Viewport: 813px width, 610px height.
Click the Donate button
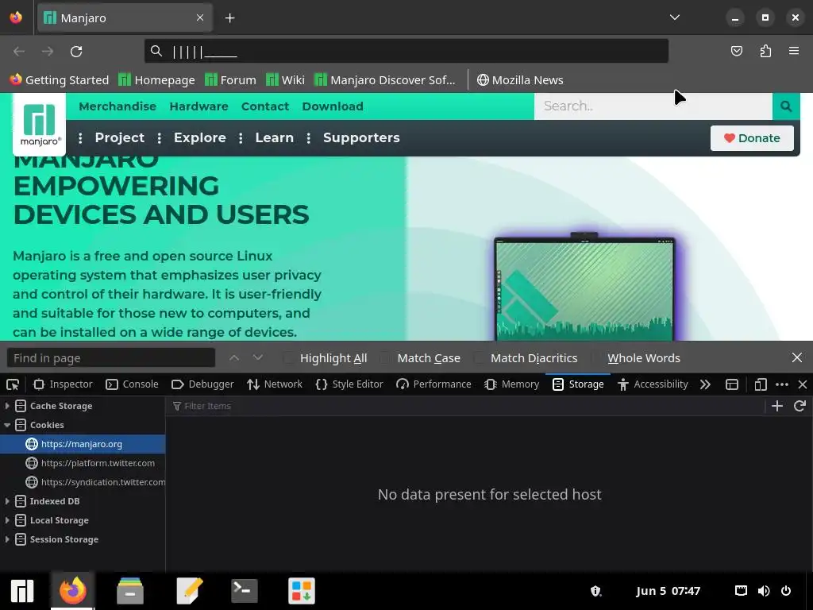click(752, 138)
